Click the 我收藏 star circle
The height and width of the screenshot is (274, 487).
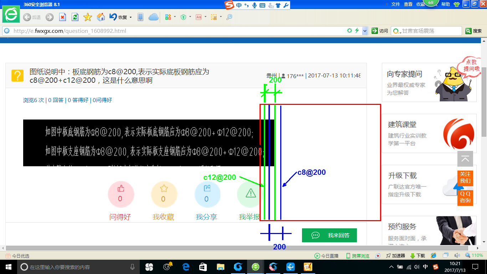coord(164,194)
